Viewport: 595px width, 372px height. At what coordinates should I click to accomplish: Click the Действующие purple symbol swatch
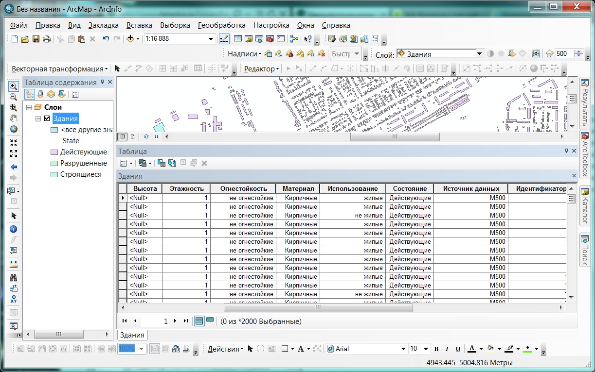pyautogui.click(x=54, y=152)
